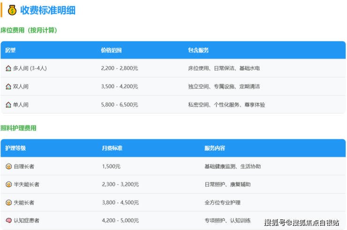Click the 服务内容 column header
Viewport: 347px width, 230px height.
pyautogui.click(x=215, y=148)
